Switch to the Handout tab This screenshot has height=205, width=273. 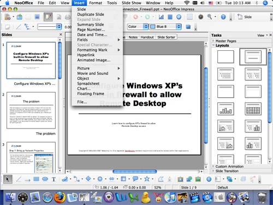point(147,37)
